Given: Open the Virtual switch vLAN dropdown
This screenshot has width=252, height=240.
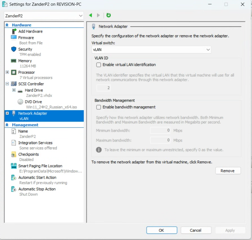Looking at the screenshot, I should coord(151,49).
